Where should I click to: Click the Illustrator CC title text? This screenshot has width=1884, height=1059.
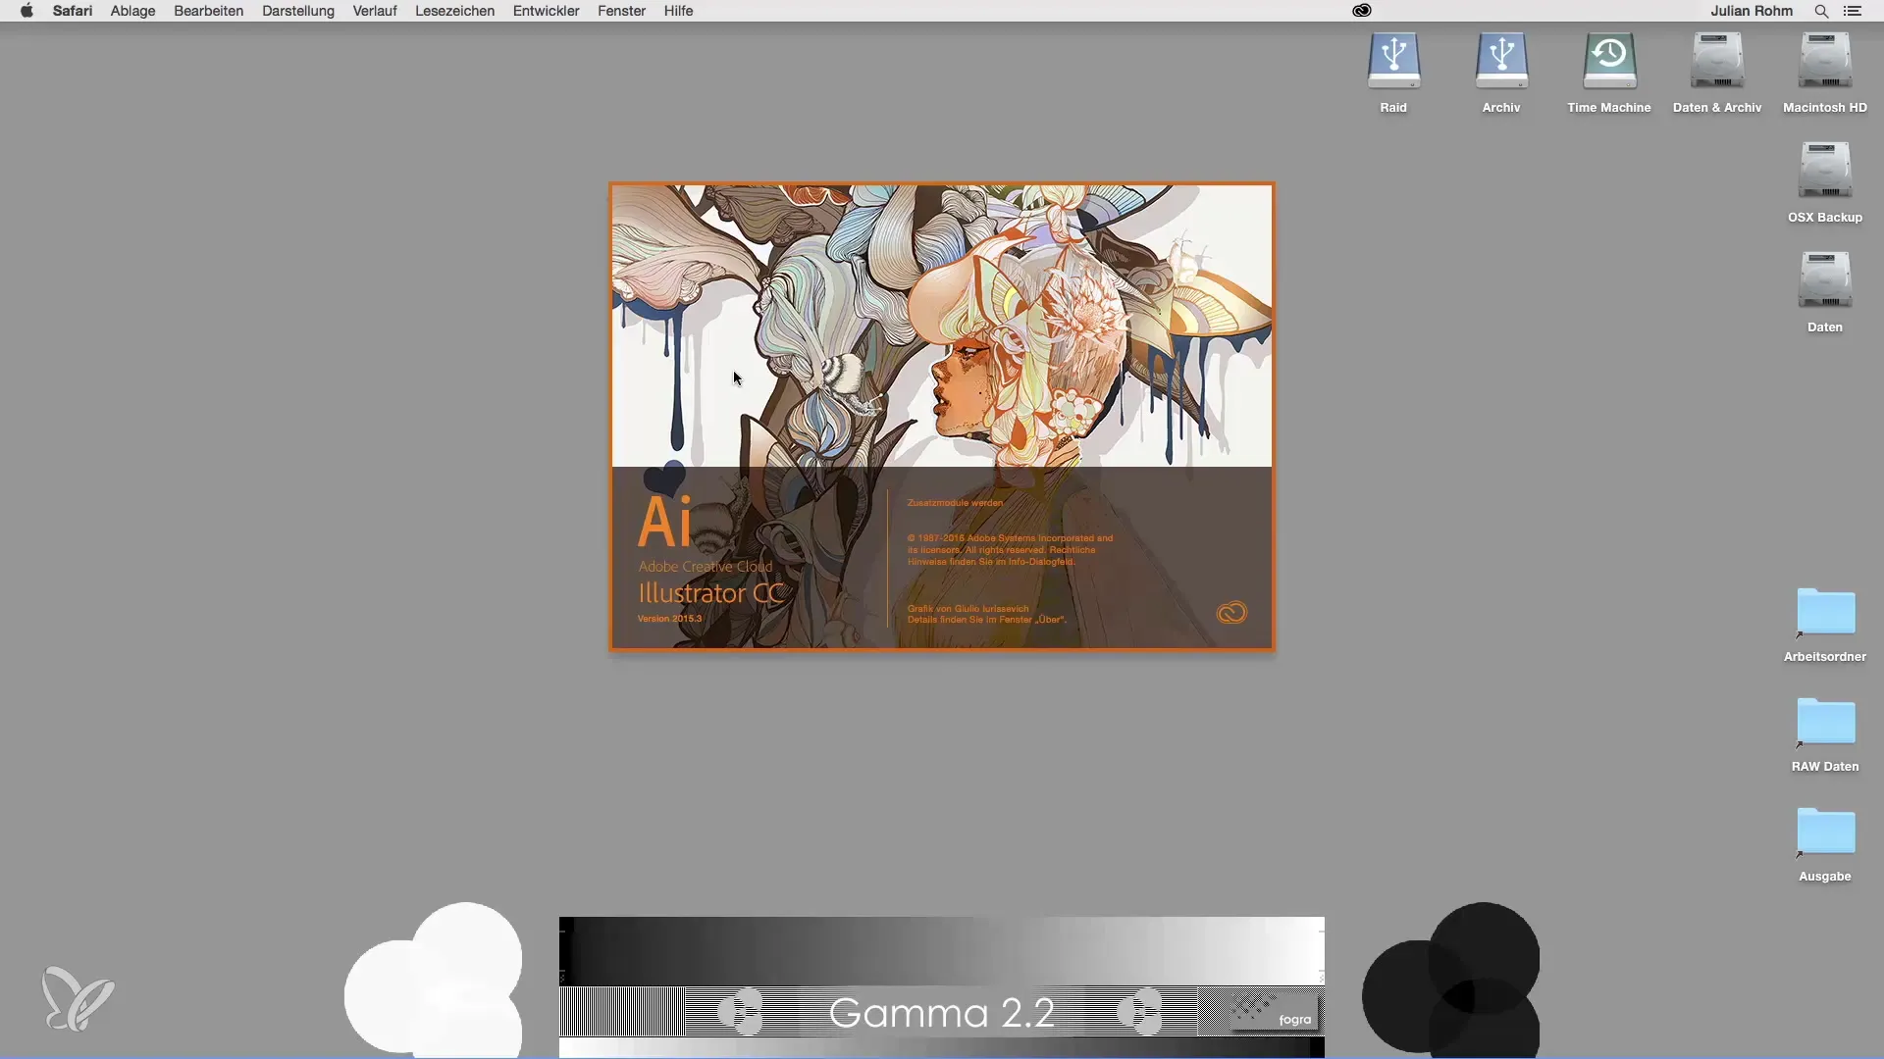pos(711,593)
